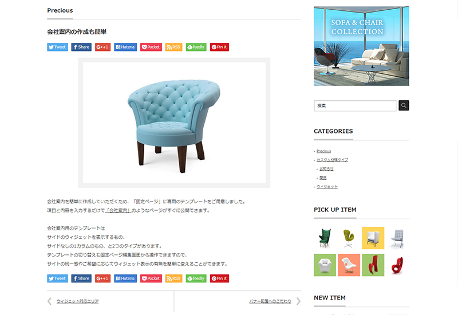Viewport: 458px width, 315px height.
Task: Click the search magnifier button
Action: click(404, 105)
